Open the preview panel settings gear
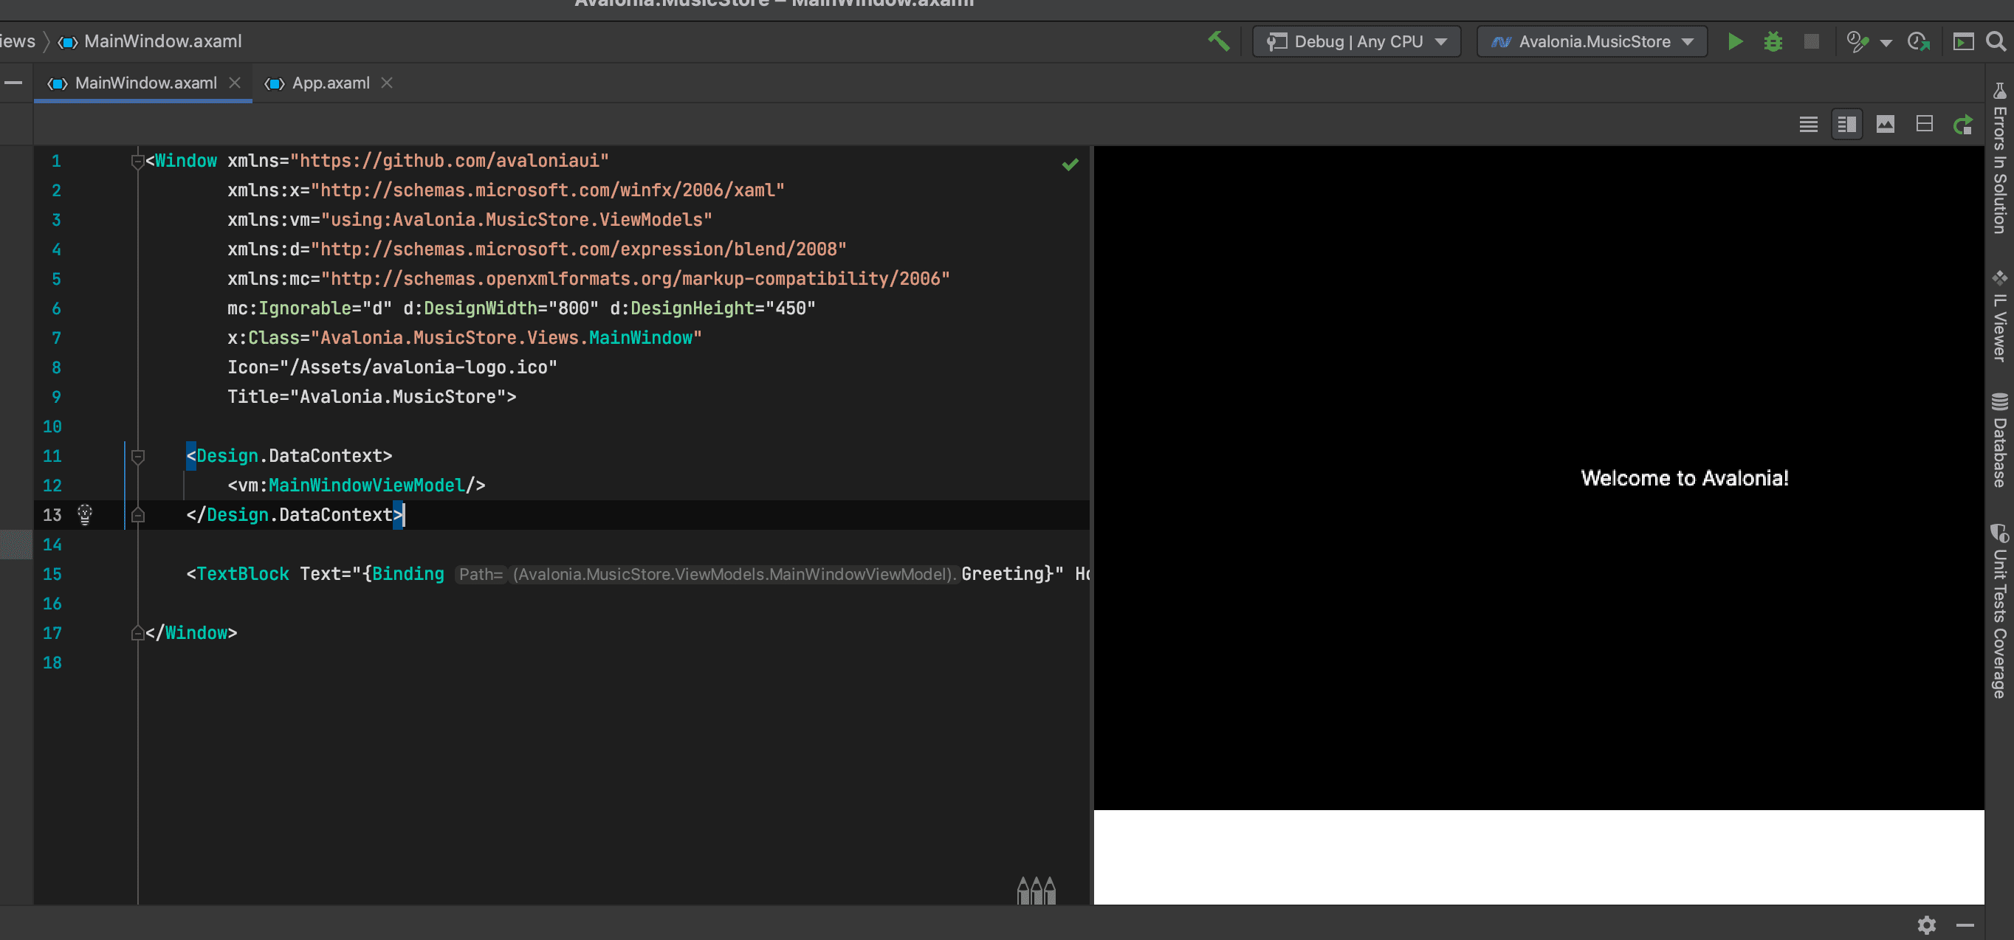 coord(1926,925)
